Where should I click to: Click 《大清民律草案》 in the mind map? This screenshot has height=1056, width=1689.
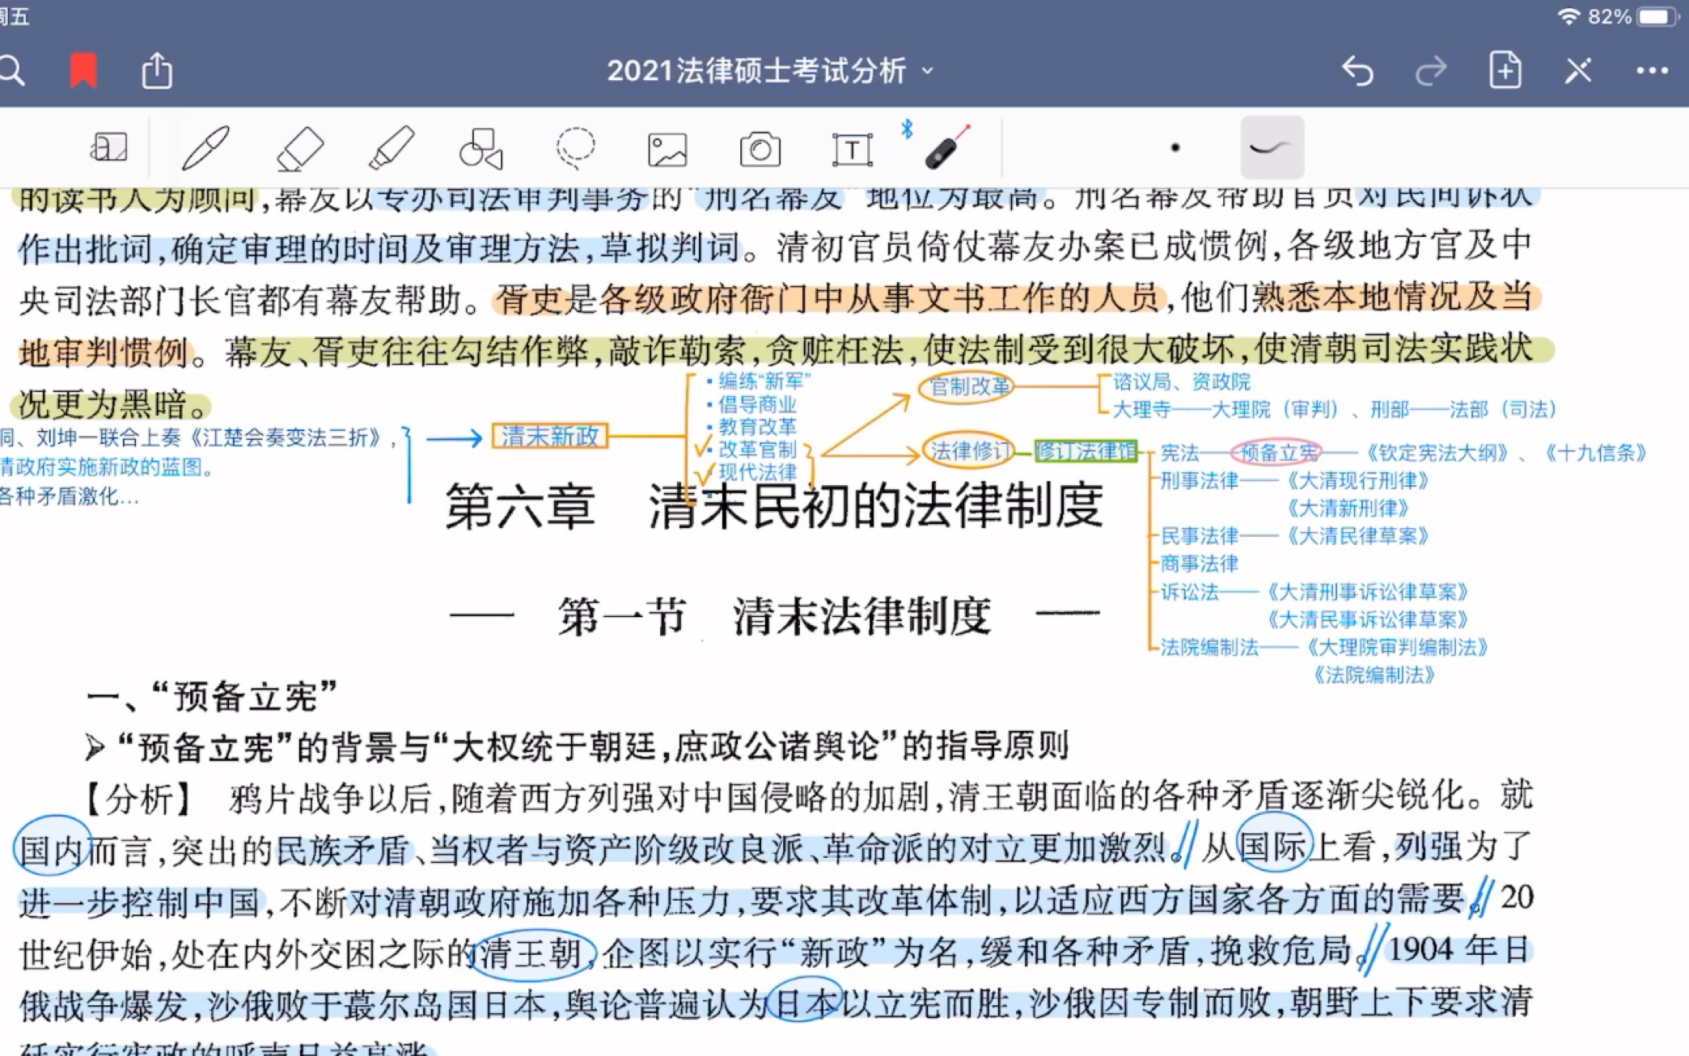[x=1358, y=536]
